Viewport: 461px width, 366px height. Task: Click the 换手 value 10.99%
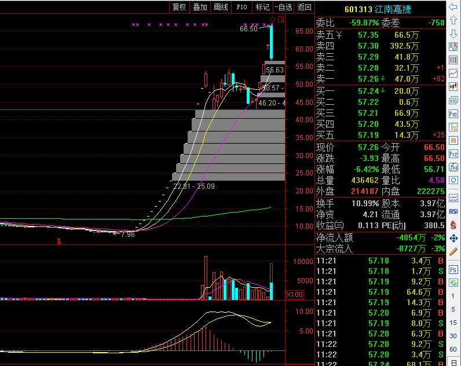tap(365, 203)
